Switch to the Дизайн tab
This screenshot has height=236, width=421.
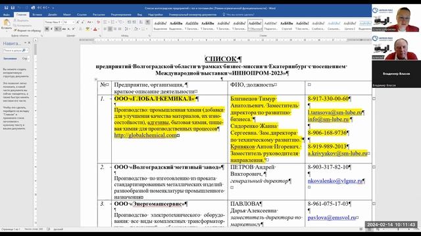[53, 14]
